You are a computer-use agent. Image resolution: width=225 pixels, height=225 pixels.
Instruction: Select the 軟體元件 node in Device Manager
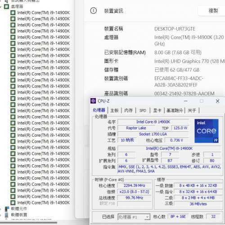tap(19, 208)
